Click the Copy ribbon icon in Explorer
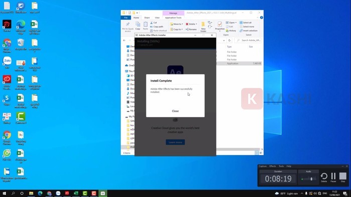This screenshot has width=351, height=197. pyautogui.click(x=138, y=25)
